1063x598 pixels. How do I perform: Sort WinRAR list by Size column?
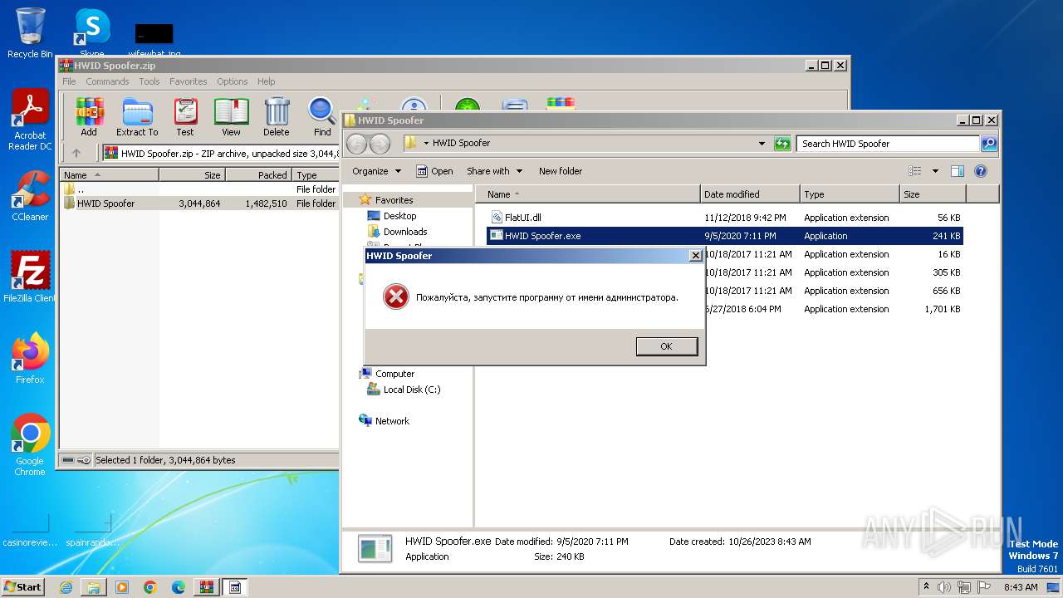tap(192, 175)
